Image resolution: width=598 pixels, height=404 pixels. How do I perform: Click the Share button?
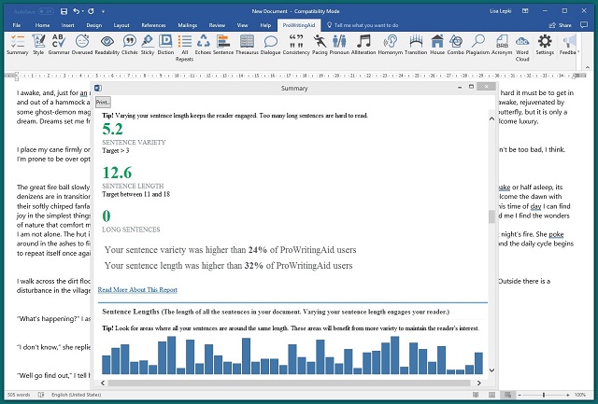pyautogui.click(x=560, y=25)
